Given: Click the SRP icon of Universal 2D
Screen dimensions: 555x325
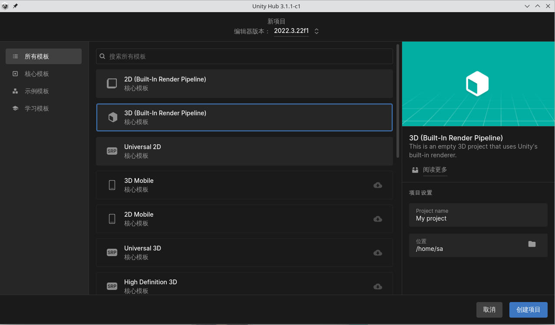Looking at the screenshot, I should tap(112, 151).
